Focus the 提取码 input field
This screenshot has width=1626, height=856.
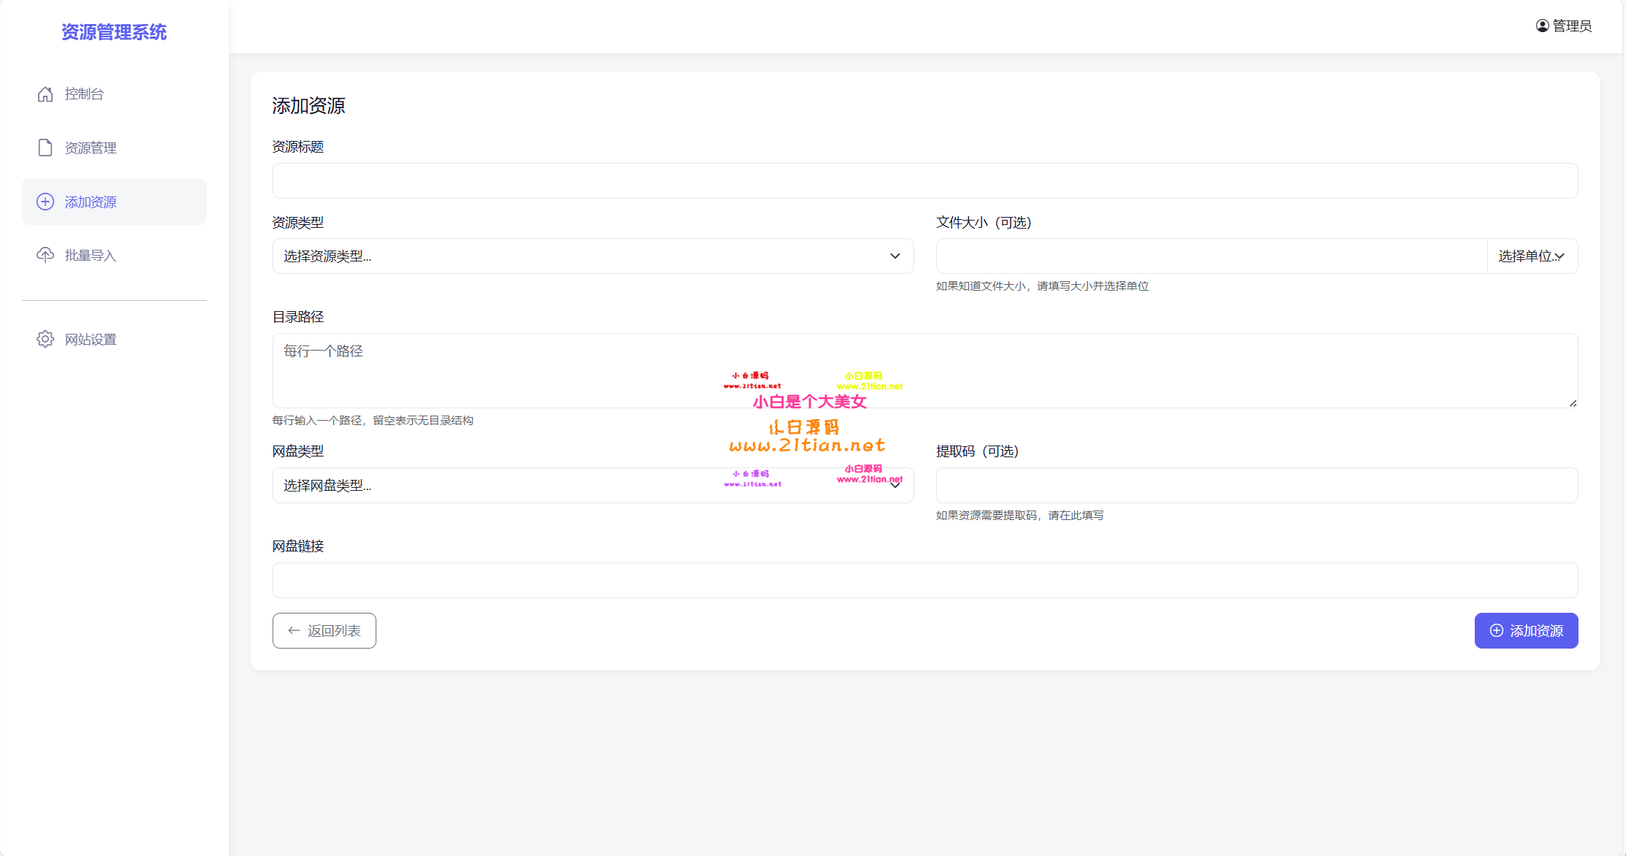tap(1256, 486)
